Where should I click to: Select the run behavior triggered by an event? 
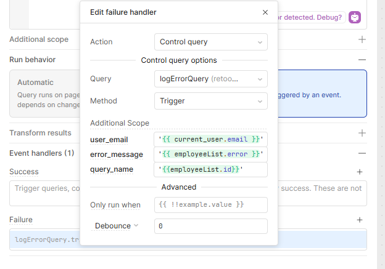pyautogui.click(x=322, y=94)
